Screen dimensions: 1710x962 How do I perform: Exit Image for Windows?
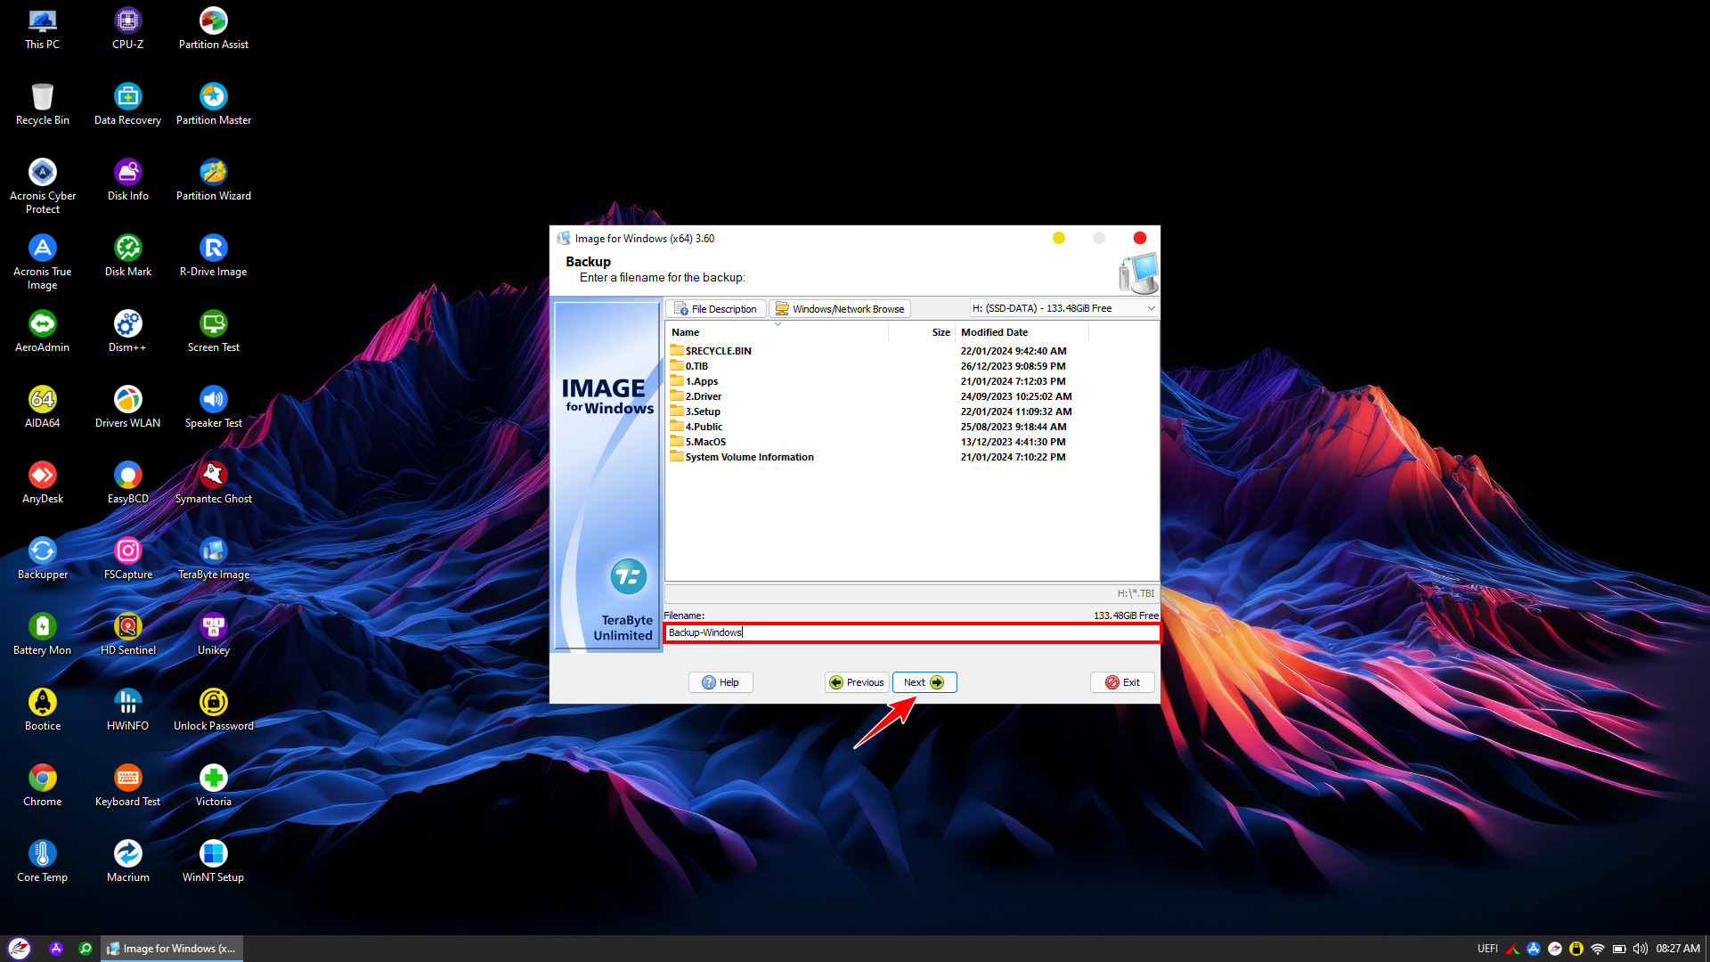click(1121, 681)
